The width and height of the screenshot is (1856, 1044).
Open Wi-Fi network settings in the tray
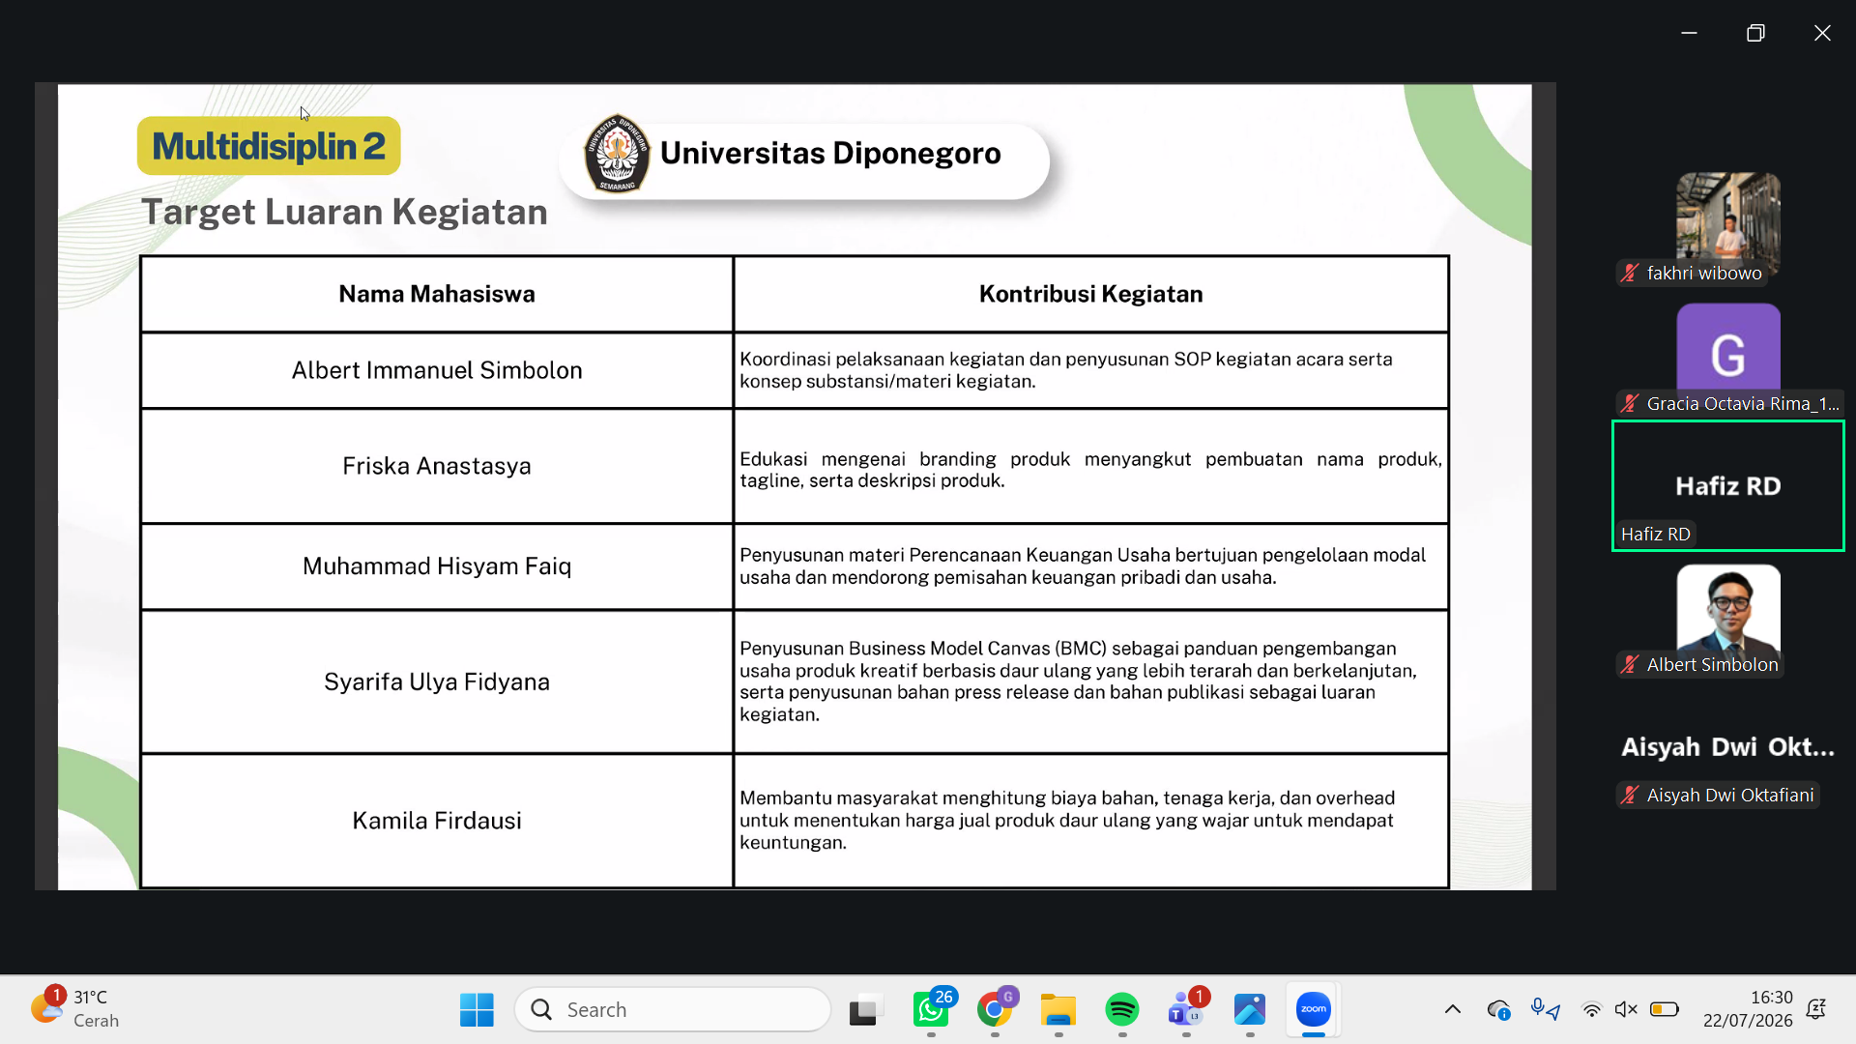pos(1591,1010)
